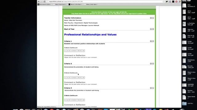197x110 pixels.
Task: Delete the Criteria 1 block using its remove icon
Action: click(153, 41)
